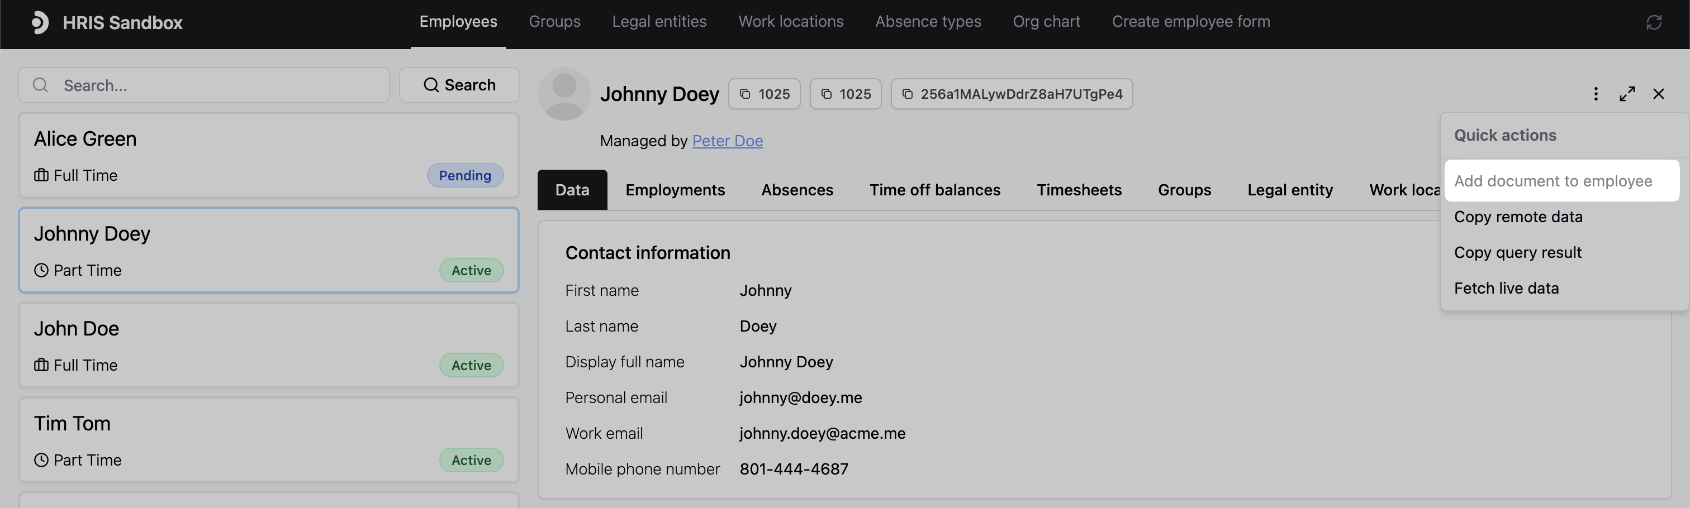1690x508 pixels.
Task: Click the briefcase icon on Alice Green's card
Action: [41, 175]
